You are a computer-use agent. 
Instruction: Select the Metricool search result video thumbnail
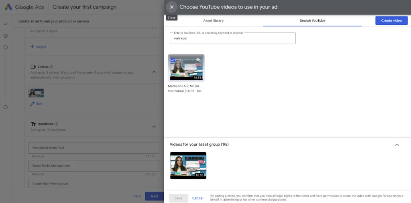186,68
